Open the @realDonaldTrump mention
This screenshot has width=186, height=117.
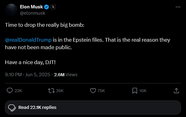click(28, 40)
